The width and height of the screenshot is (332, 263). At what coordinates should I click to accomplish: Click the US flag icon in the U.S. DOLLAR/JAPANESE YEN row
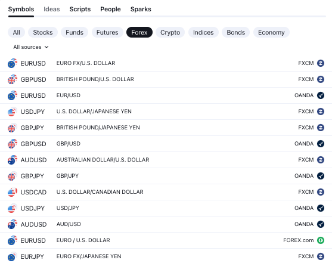tap(13, 112)
